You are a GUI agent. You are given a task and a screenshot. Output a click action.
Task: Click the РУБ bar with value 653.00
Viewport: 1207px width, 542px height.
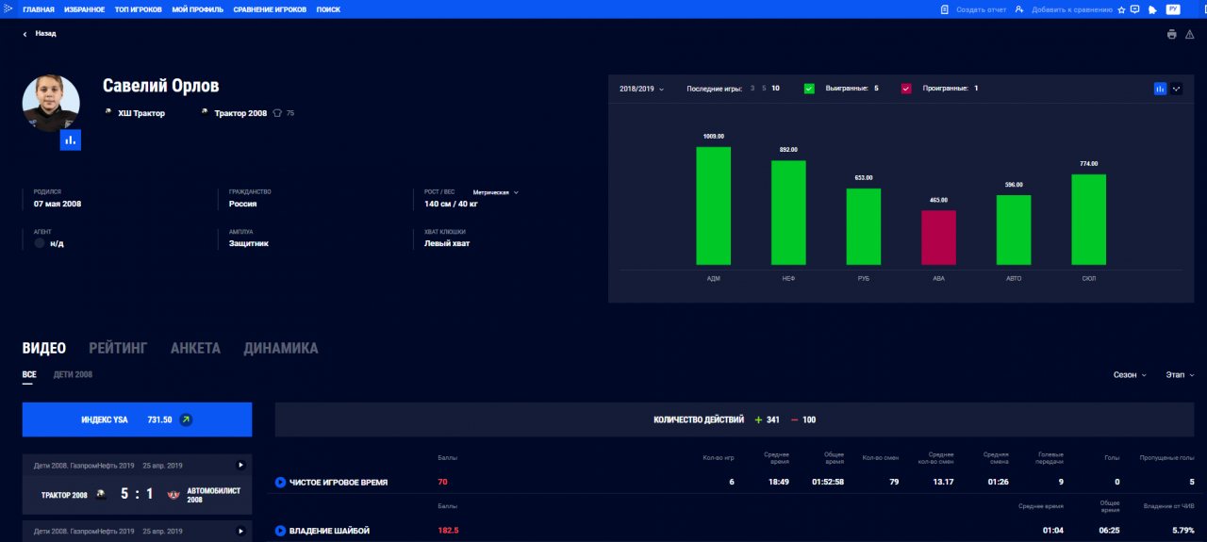864,226
